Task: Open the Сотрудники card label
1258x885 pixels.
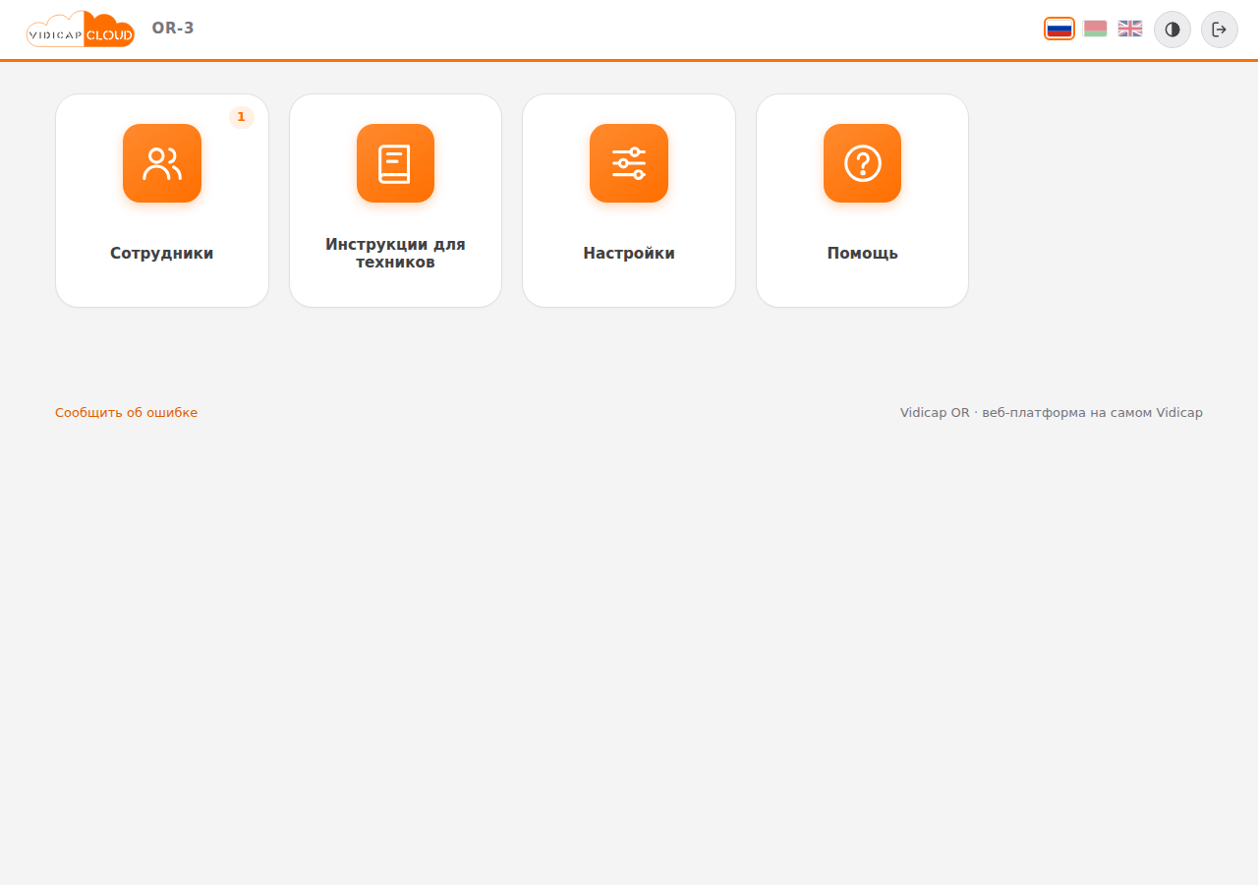Action: click(x=162, y=254)
